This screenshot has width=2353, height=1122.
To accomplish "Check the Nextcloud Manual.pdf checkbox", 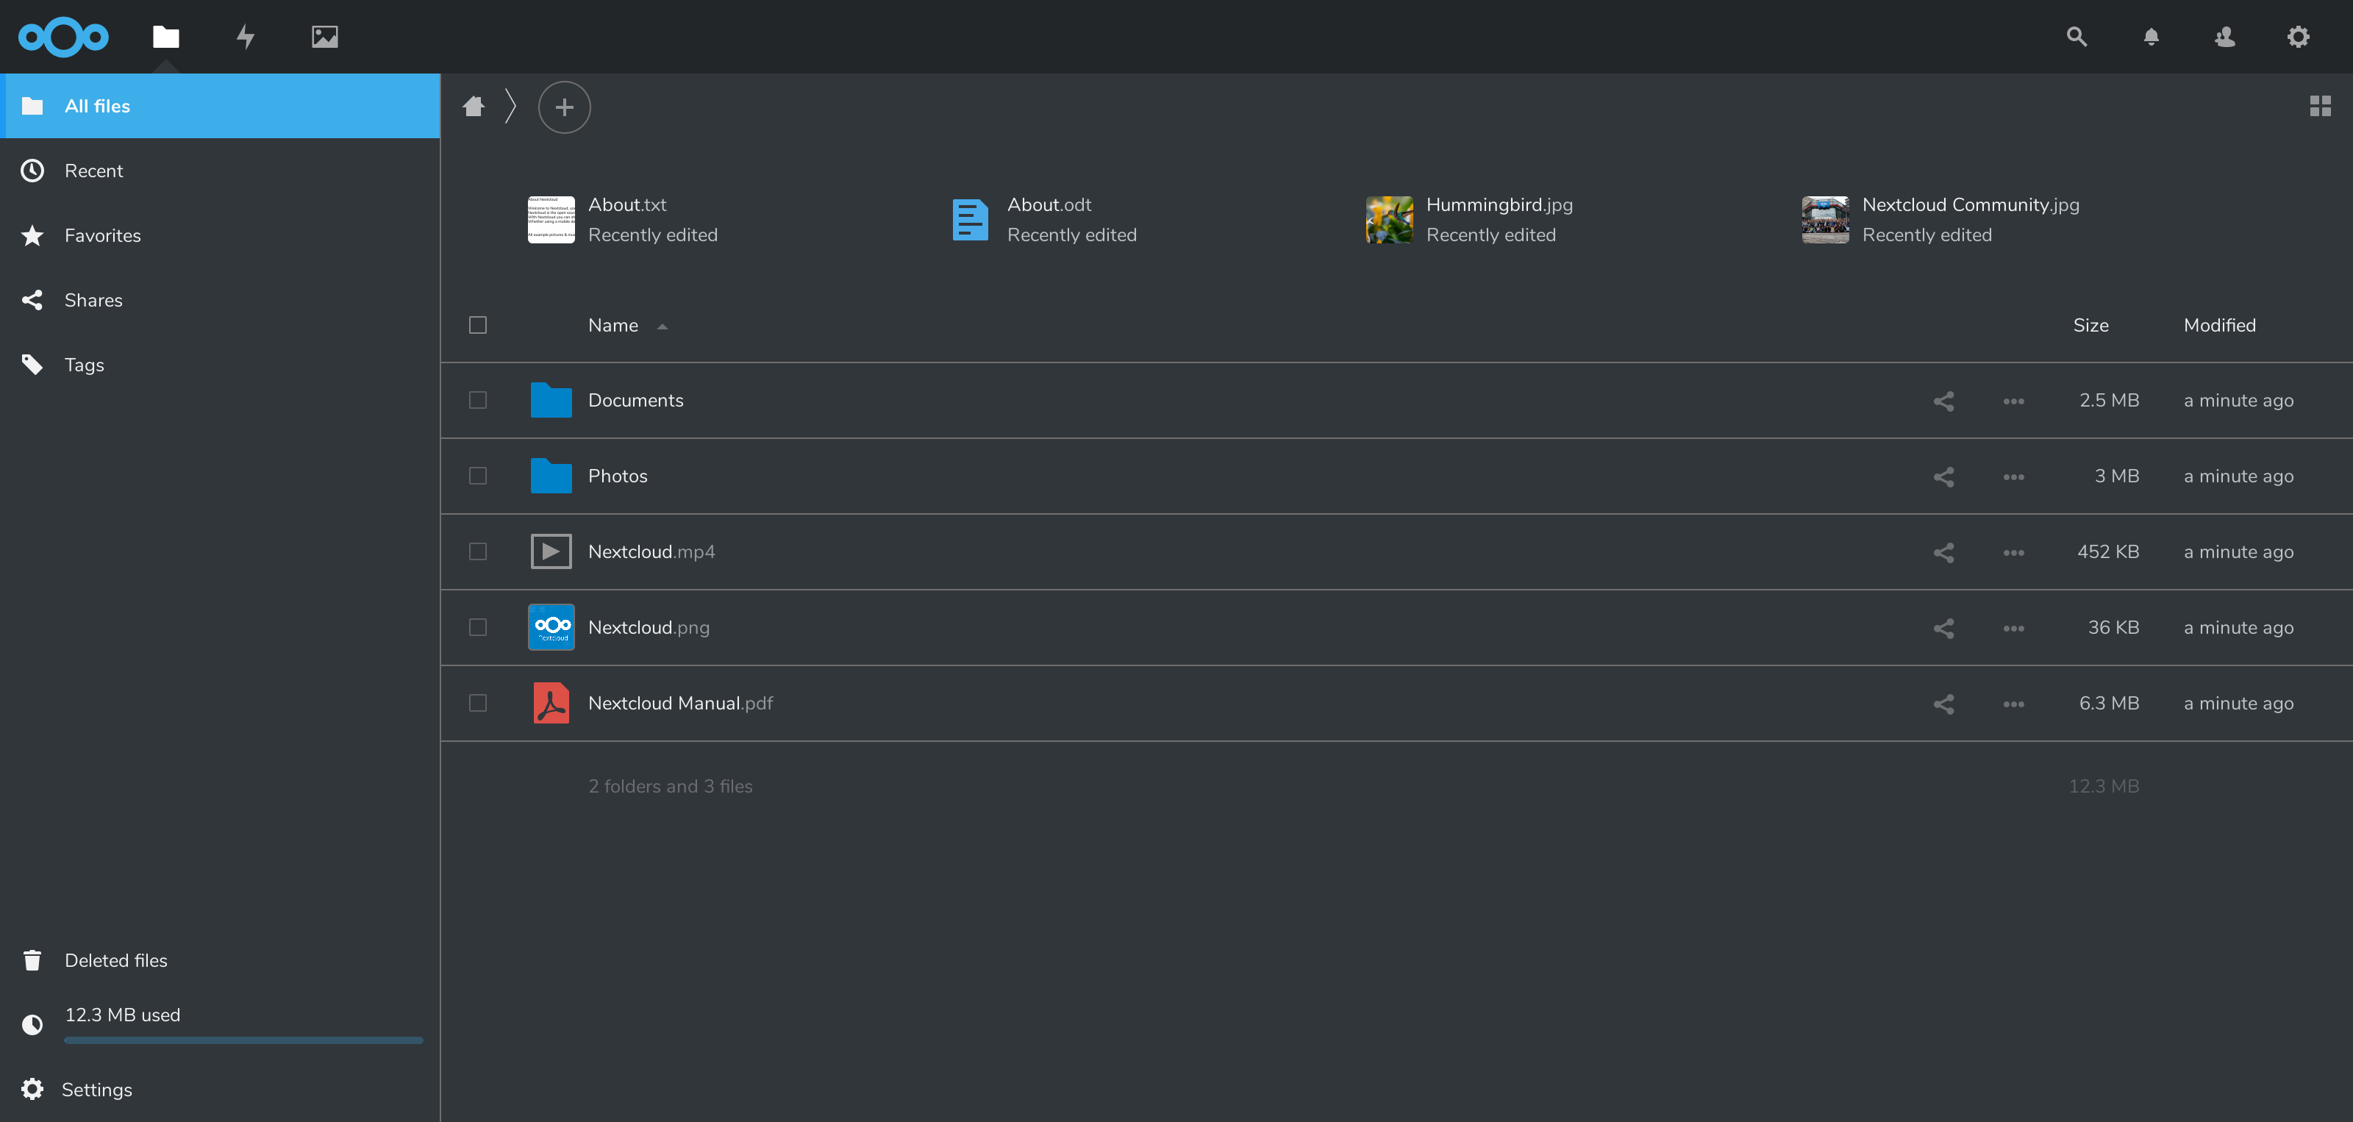I will pyautogui.click(x=478, y=703).
